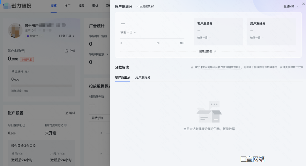Click the 0.500 今日预算 value
The width and height of the screenshot is (306, 166).
click(x=12, y=133)
